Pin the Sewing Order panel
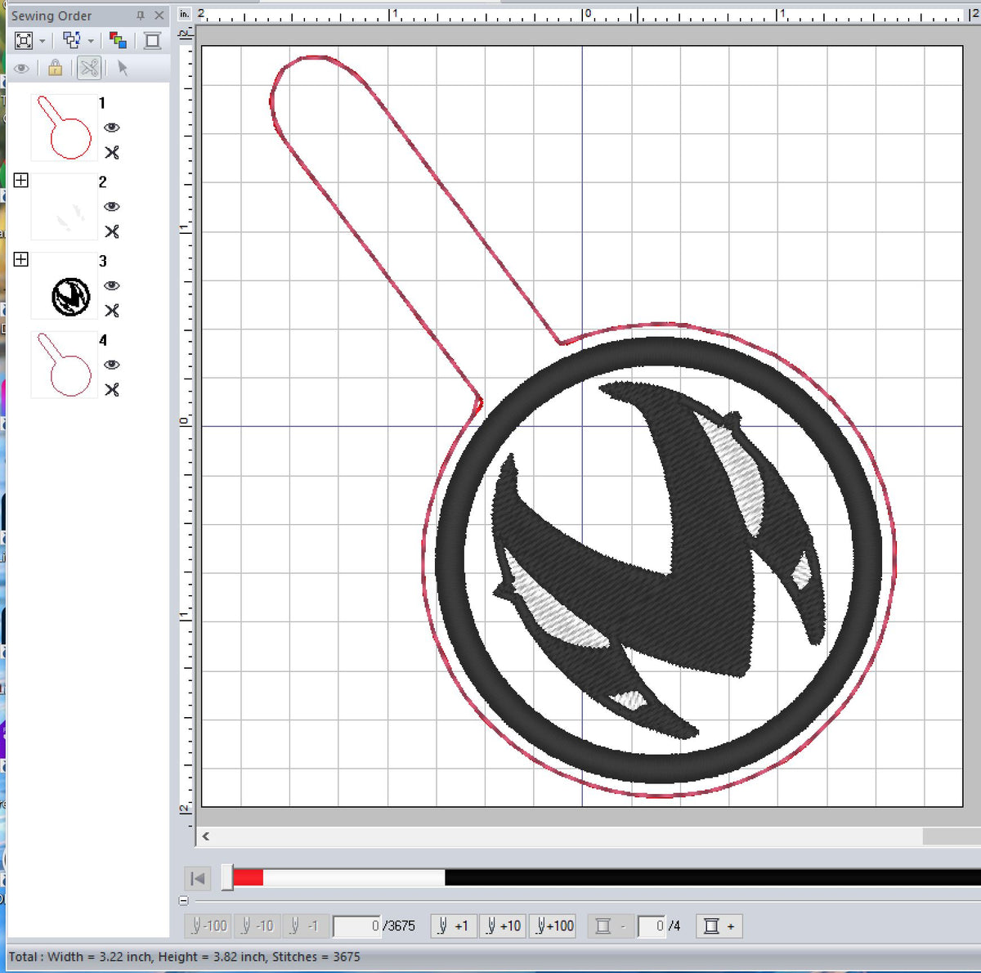The height and width of the screenshot is (973, 981). 140,16
